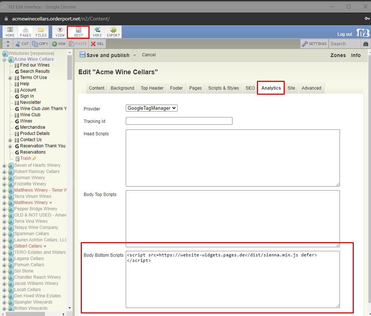This screenshot has width=371, height=316.
Task: Open SETTINGS wrench button
Action: tap(314, 44)
